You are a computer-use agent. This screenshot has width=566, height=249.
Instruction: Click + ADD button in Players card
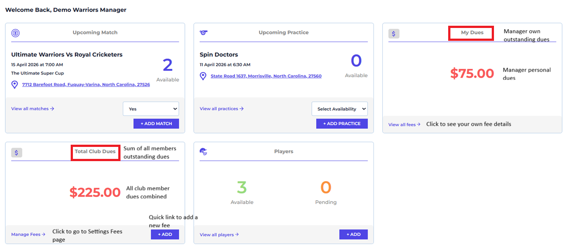pyautogui.click(x=353, y=234)
